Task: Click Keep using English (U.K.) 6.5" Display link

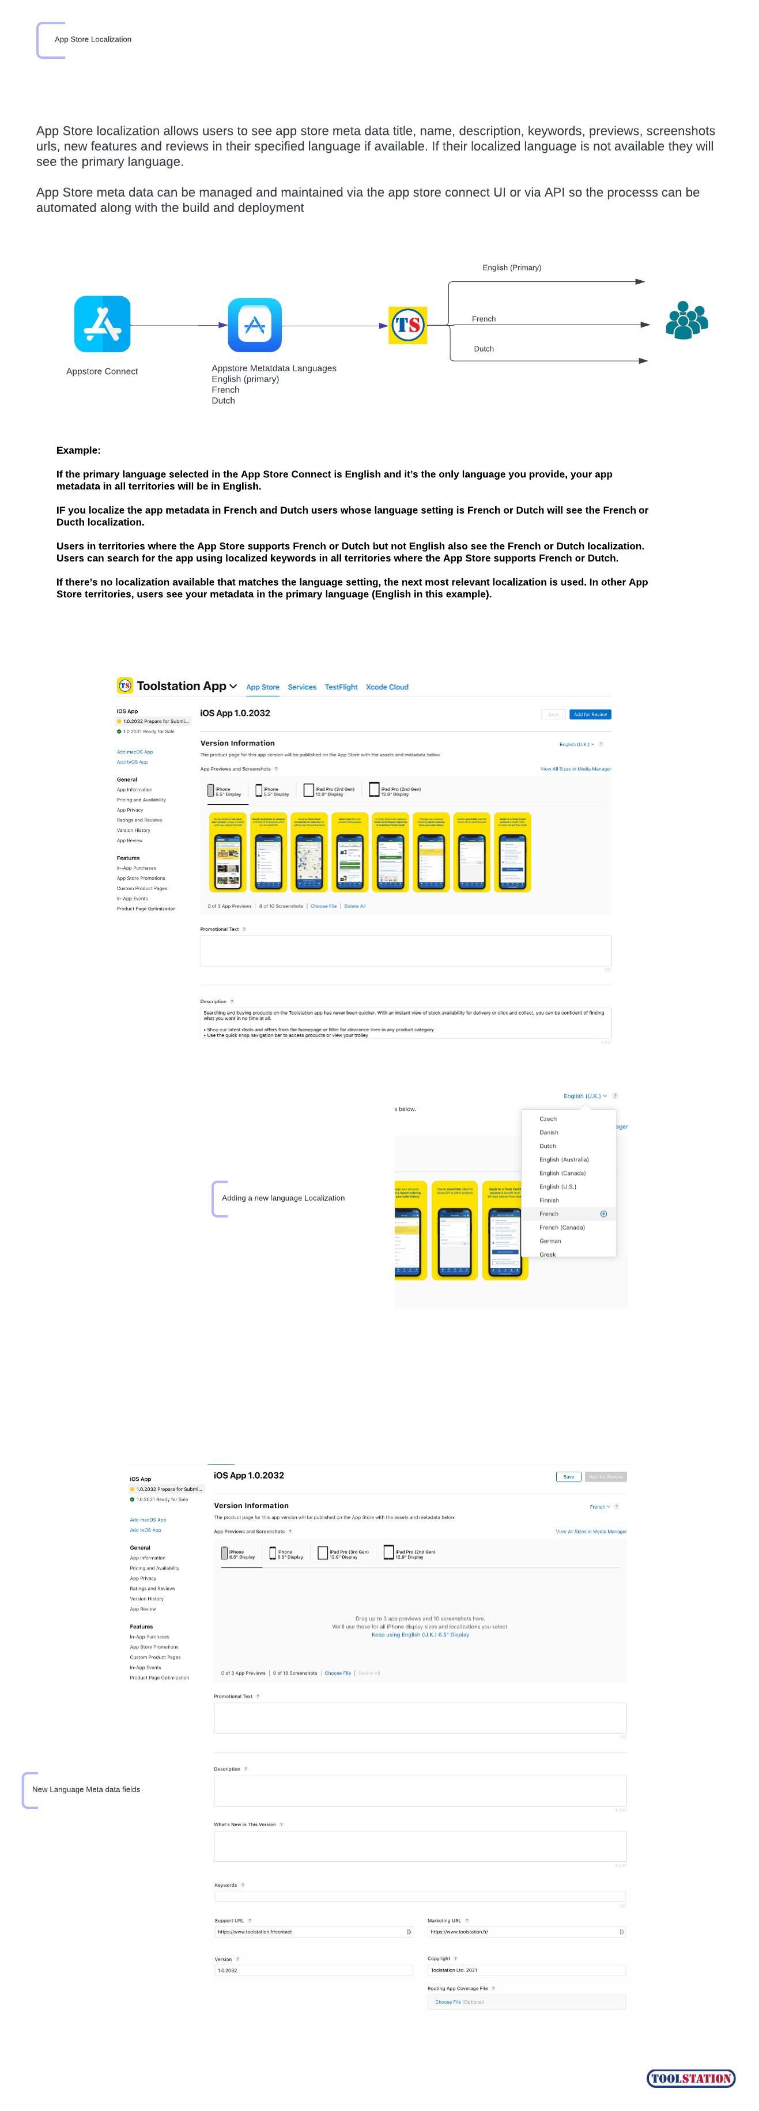Action: [x=420, y=1634]
